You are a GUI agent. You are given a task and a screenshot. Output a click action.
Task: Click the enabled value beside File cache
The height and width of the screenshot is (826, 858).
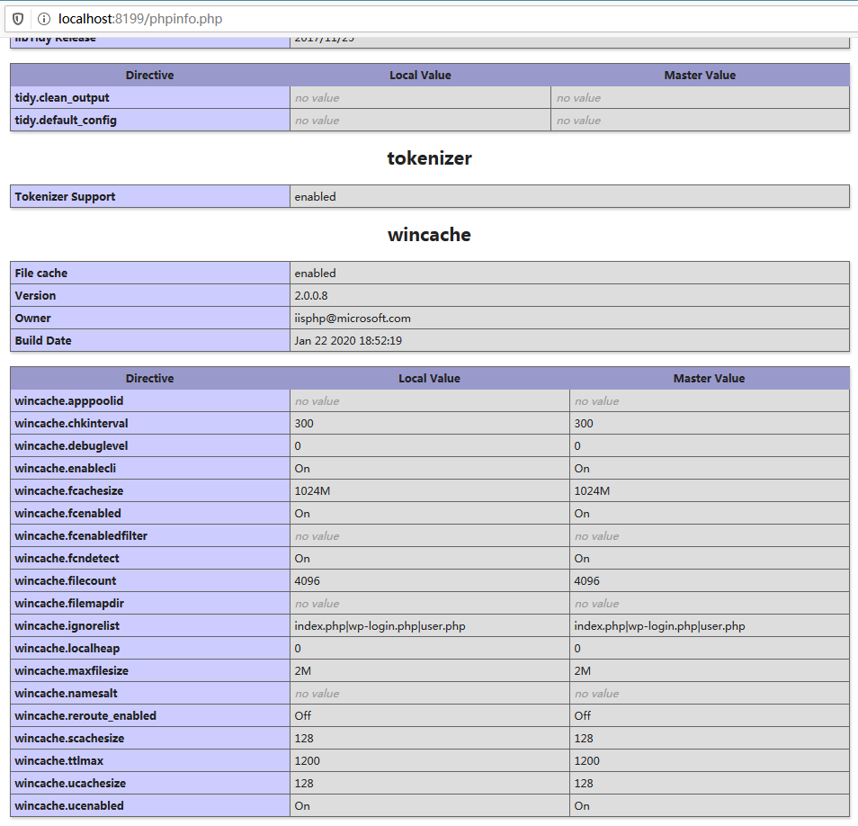(315, 274)
